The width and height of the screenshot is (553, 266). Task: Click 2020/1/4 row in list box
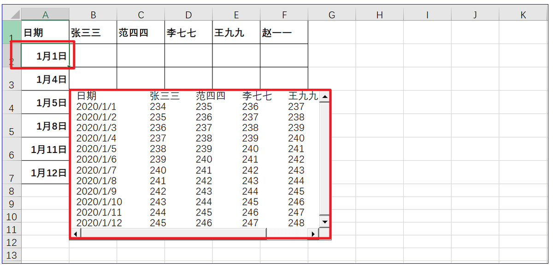pyautogui.click(x=195, y=138)
